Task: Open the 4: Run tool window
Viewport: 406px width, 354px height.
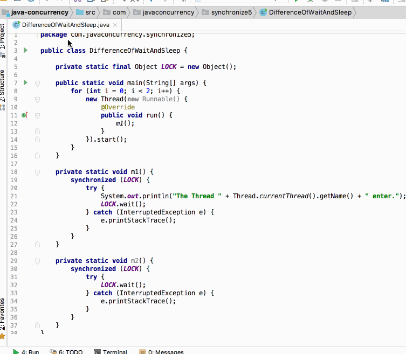Action: 26,352
